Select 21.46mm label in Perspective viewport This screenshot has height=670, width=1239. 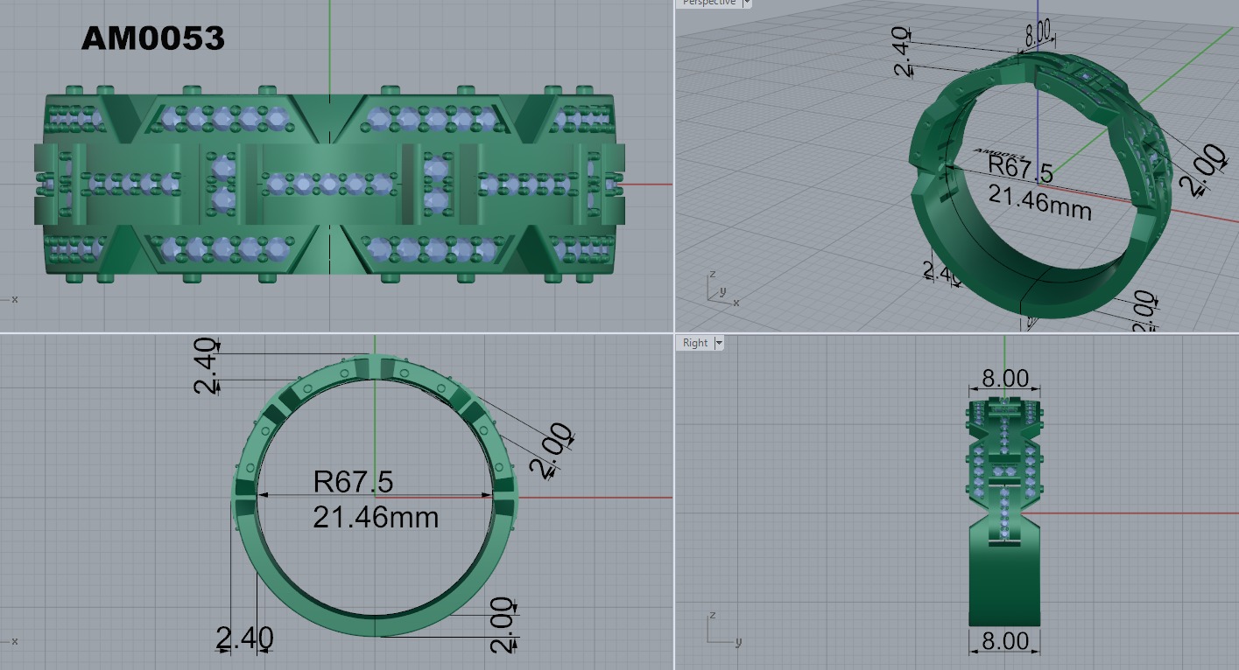coord(1040,202)
